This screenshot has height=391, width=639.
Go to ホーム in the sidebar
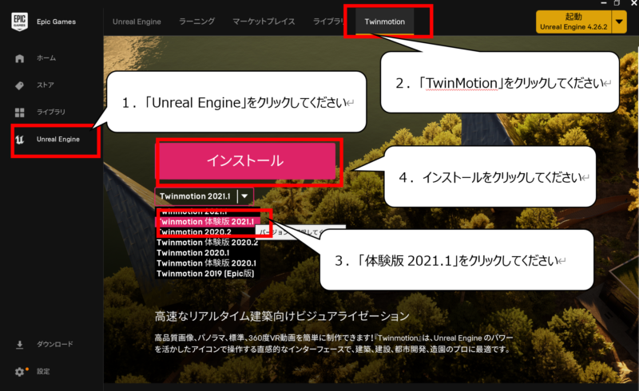pyautogui.click(x=46, y=57)
